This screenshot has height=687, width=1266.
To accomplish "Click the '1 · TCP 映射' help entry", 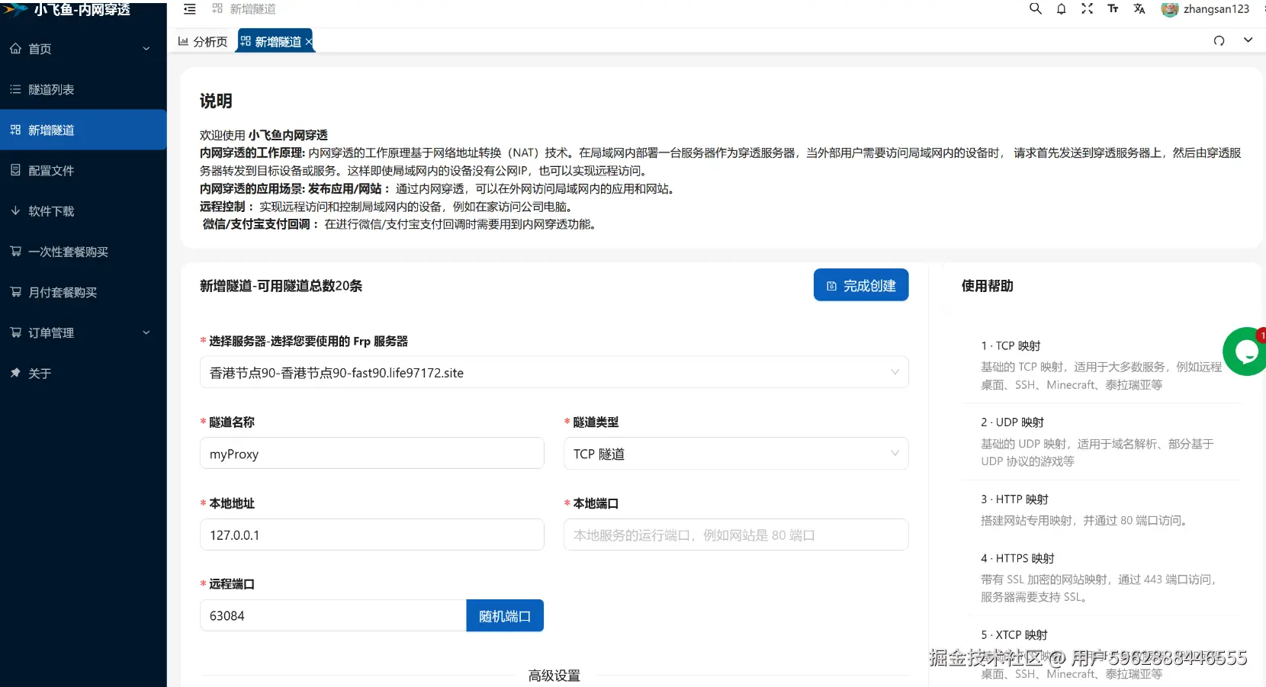I will coord(1010,346).
